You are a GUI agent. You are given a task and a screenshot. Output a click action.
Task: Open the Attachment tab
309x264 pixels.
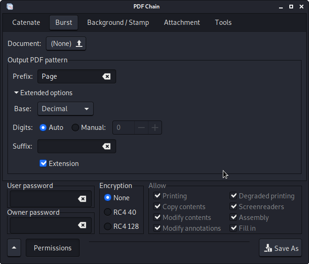(182, 23)
